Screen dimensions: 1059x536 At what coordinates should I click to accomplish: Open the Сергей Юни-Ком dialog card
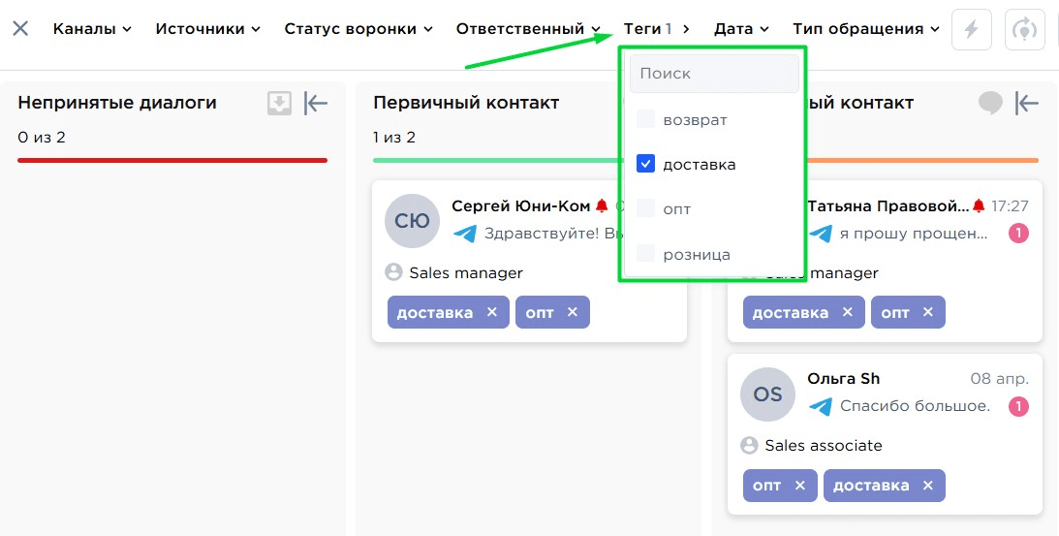click(x=529, y=261)
